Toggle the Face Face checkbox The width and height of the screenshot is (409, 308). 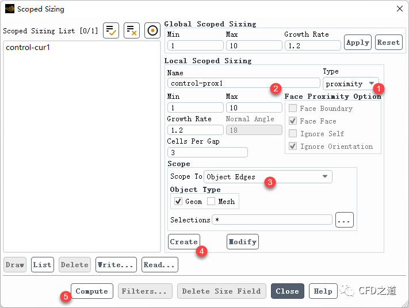293,121
